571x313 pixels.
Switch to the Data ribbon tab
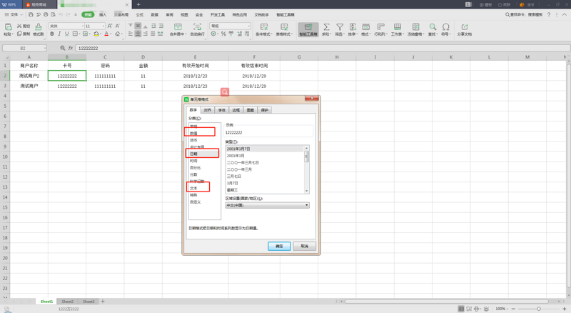155,14
